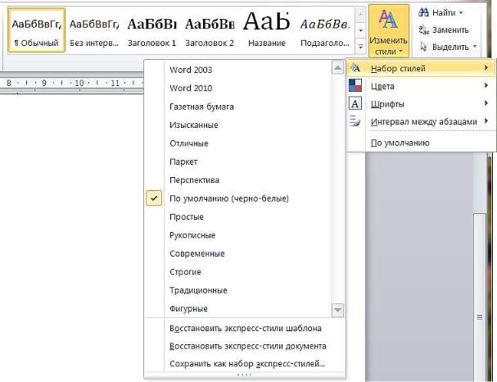The height and width of the screenshot is (382, 497).
Task: Click the Цвета color squares icon
Action: coord(355,85)
